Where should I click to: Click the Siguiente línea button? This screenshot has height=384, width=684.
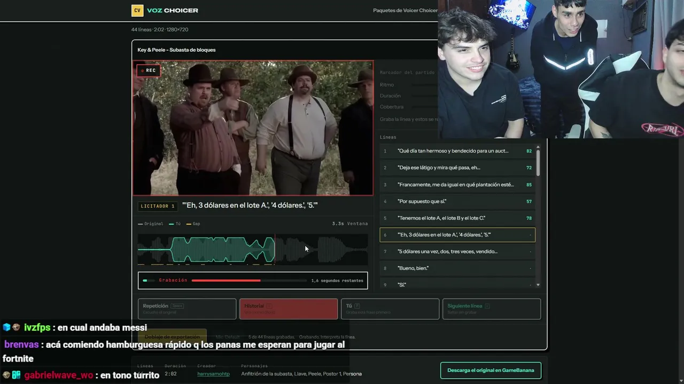[492, 309]
